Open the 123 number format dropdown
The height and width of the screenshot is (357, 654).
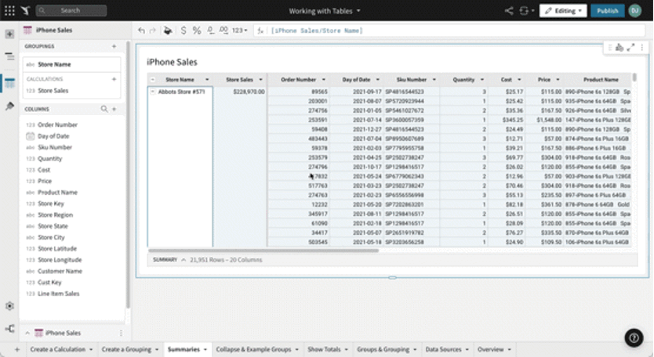pos(241,31)
